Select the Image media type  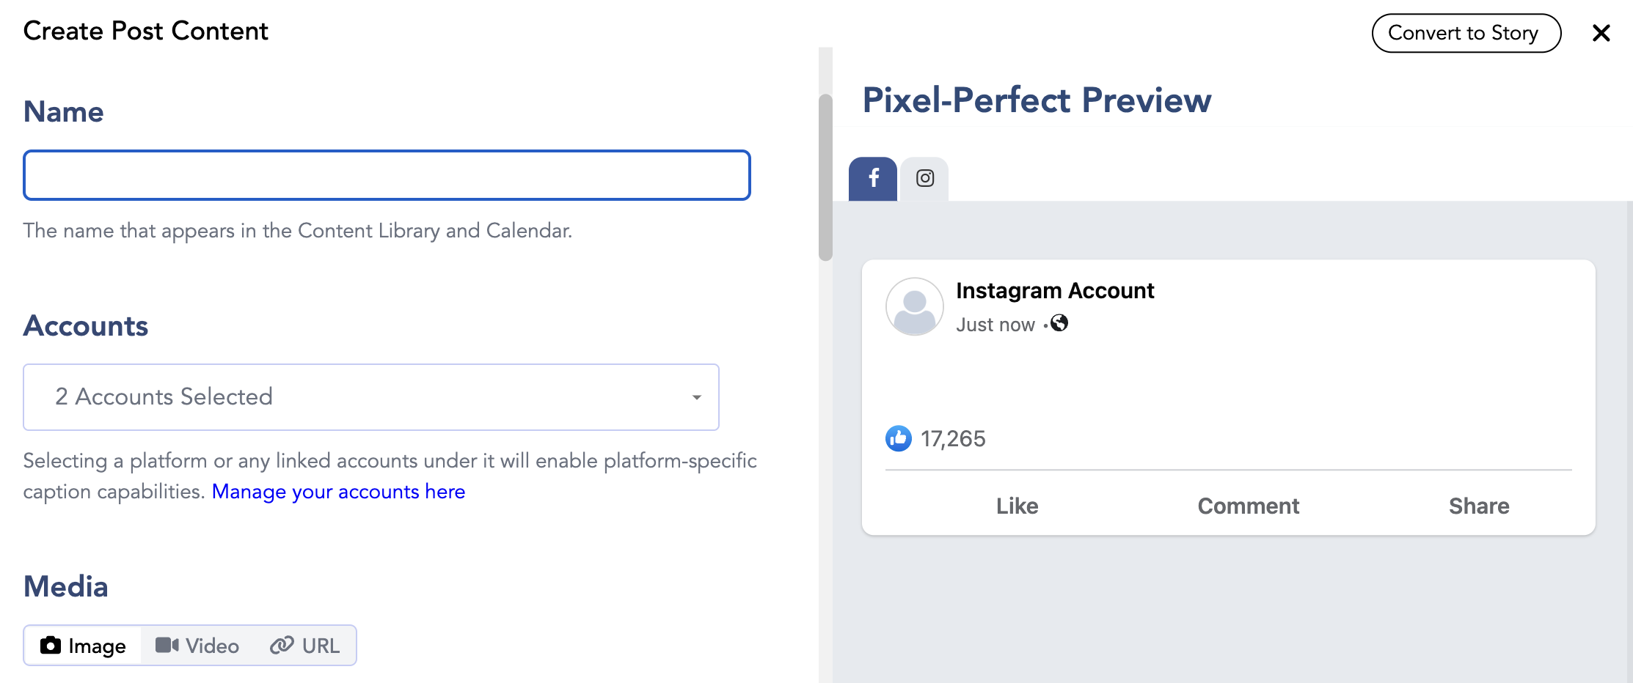point(83,646)
